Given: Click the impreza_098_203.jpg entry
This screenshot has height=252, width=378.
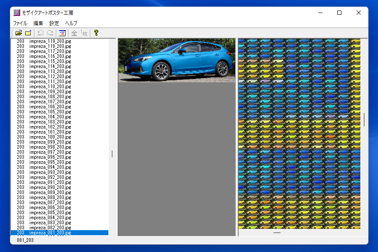Looking at the screenshot, I should 60,147.
